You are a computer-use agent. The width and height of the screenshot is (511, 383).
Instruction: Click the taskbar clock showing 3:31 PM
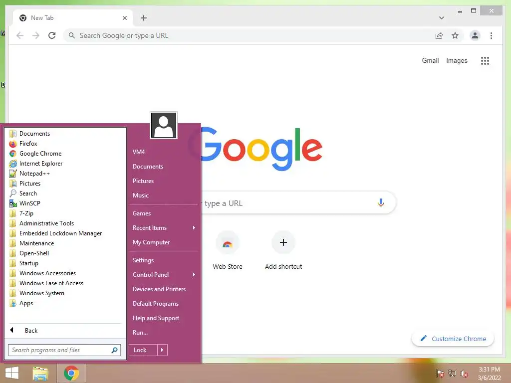(489, 374)
